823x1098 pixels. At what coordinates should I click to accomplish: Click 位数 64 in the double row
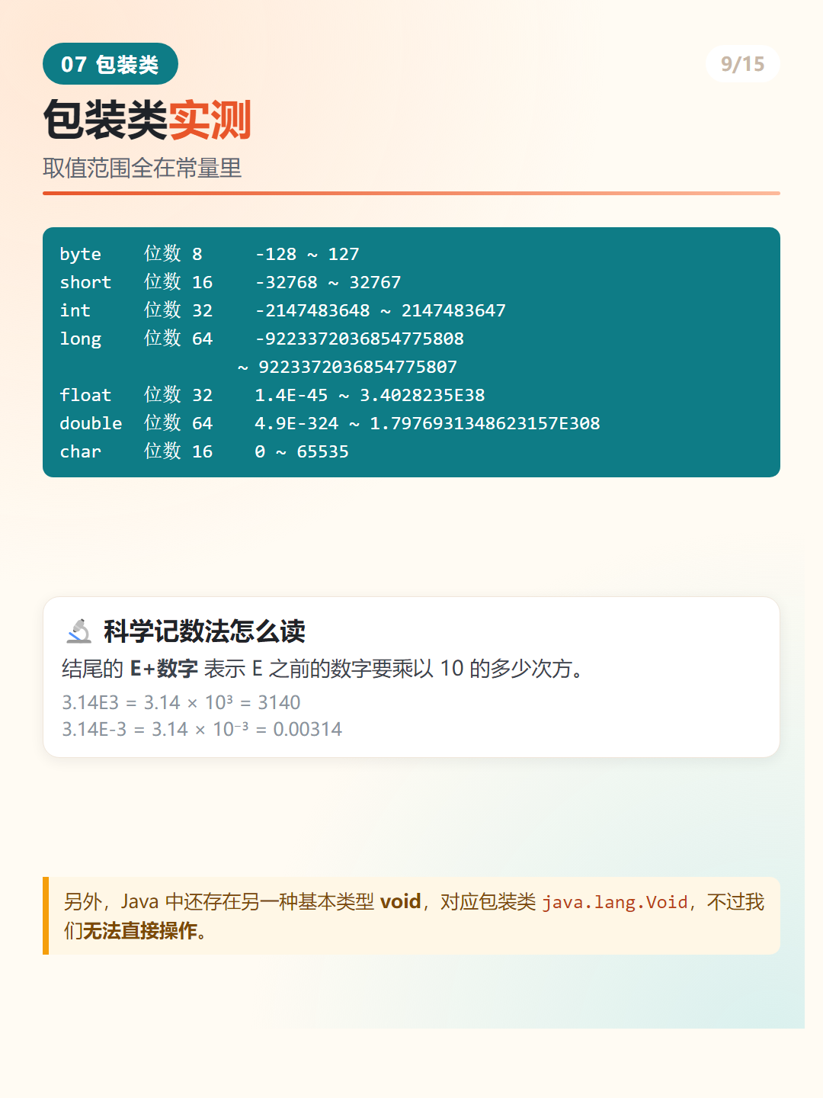pyautogui.click(x=178, y=423)
